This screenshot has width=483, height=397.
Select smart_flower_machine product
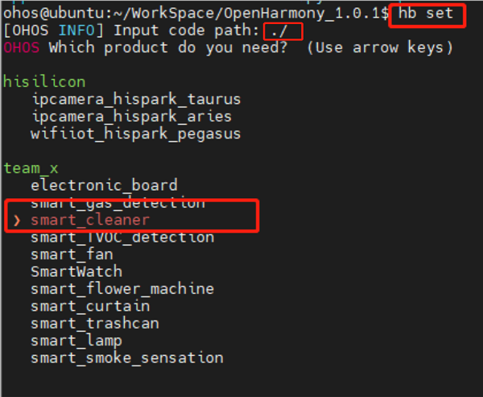122,288
